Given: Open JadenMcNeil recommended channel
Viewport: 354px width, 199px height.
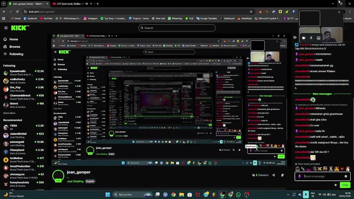Looking at the screenshot, I should (x=24, y=135).
